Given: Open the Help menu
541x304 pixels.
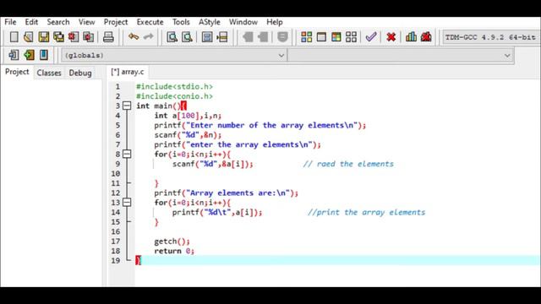Looking at the screenshot, I should click(275, 22).
